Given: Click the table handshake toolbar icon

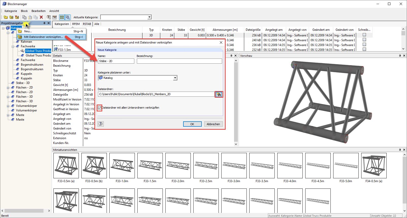Looking at the screenshot, I should 54,17.
